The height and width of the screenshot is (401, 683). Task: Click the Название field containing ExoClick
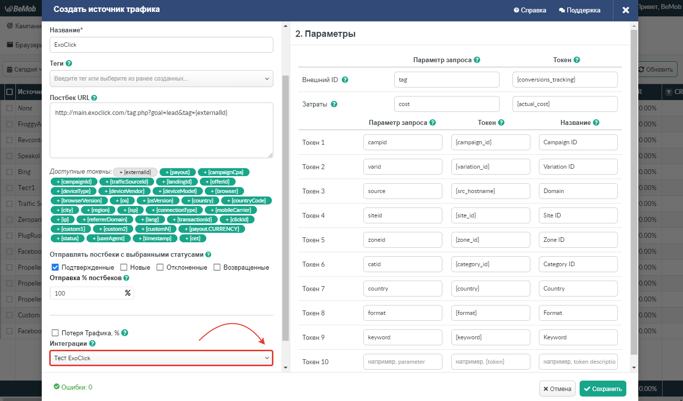tap(162, 45)
